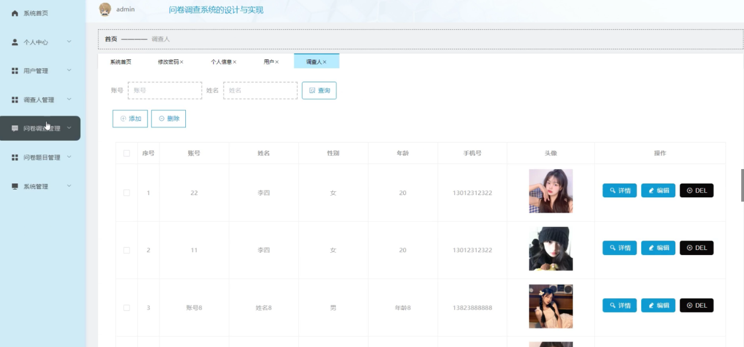Image resolution: width=744 pixels, height=347 pixels.
Task: Close the 用户 tab with its x
Action: (277, 62)
